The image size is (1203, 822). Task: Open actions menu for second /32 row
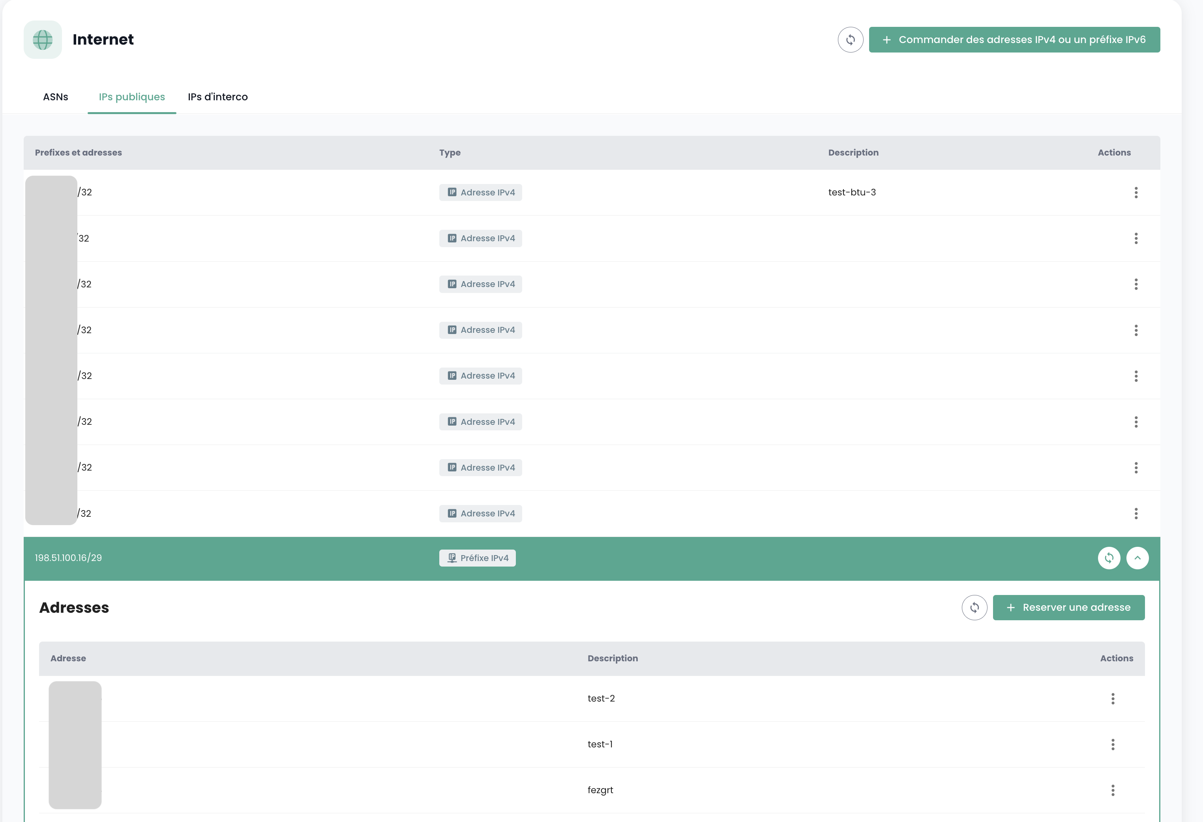1136,238
